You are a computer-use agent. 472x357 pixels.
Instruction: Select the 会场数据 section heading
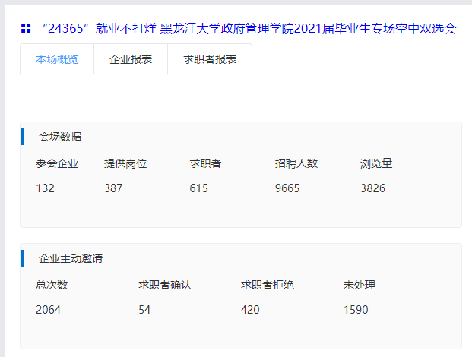[60, 137]
